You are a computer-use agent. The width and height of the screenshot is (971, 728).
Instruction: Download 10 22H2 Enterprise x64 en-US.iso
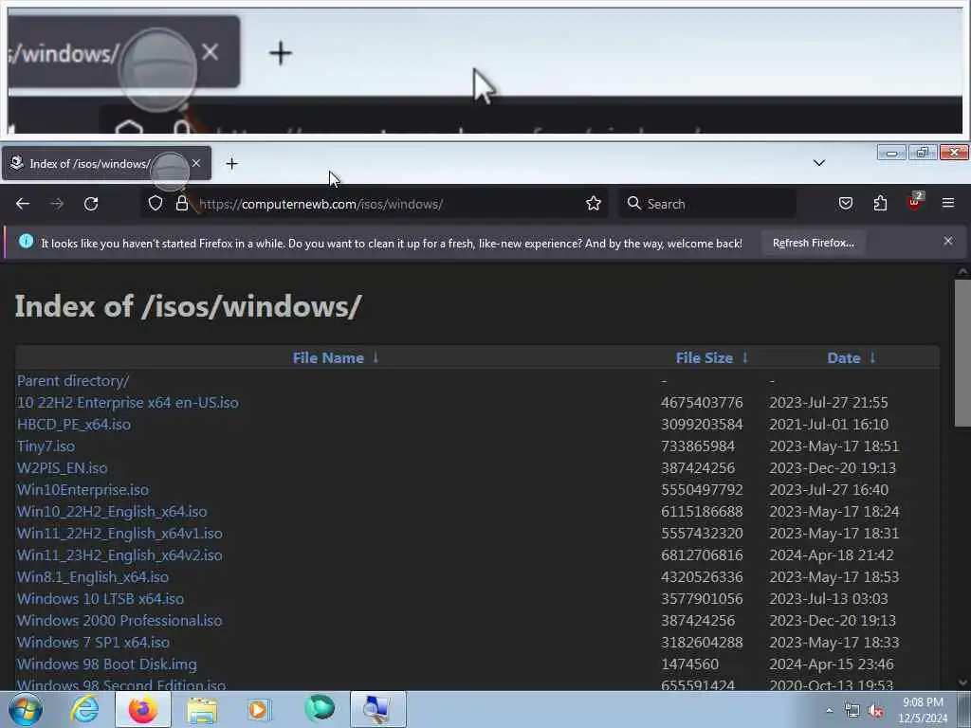click(x=128, y=402)
